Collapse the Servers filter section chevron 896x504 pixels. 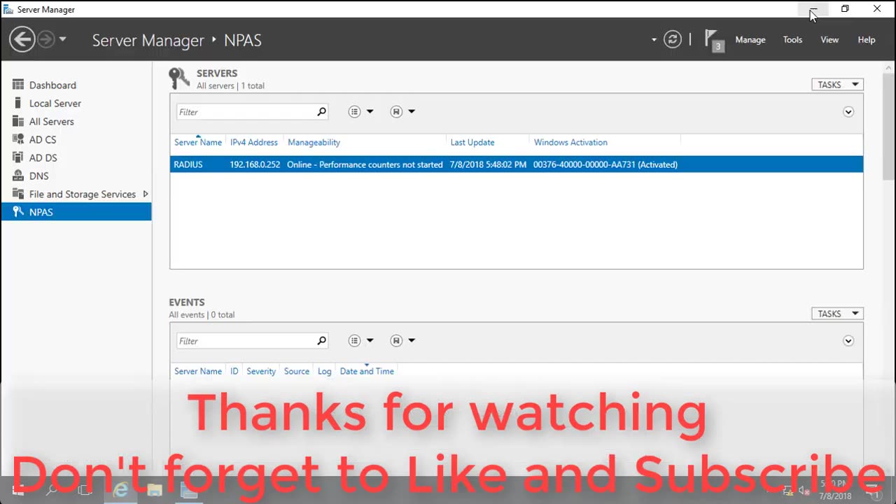[x=848, y=112]
